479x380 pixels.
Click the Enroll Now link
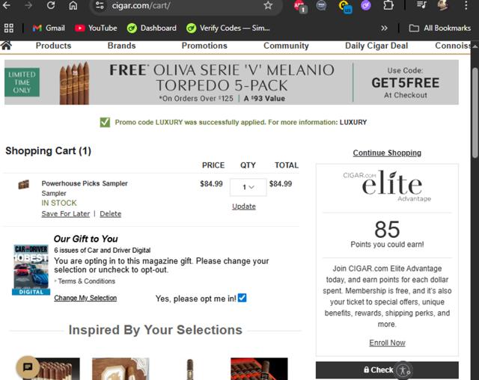pos(387,343)
